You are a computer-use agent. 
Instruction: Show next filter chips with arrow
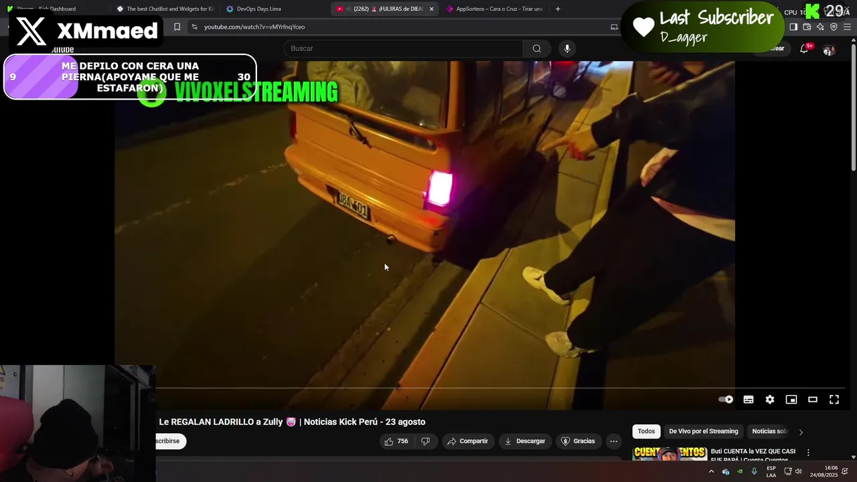[x=801, y=432]
